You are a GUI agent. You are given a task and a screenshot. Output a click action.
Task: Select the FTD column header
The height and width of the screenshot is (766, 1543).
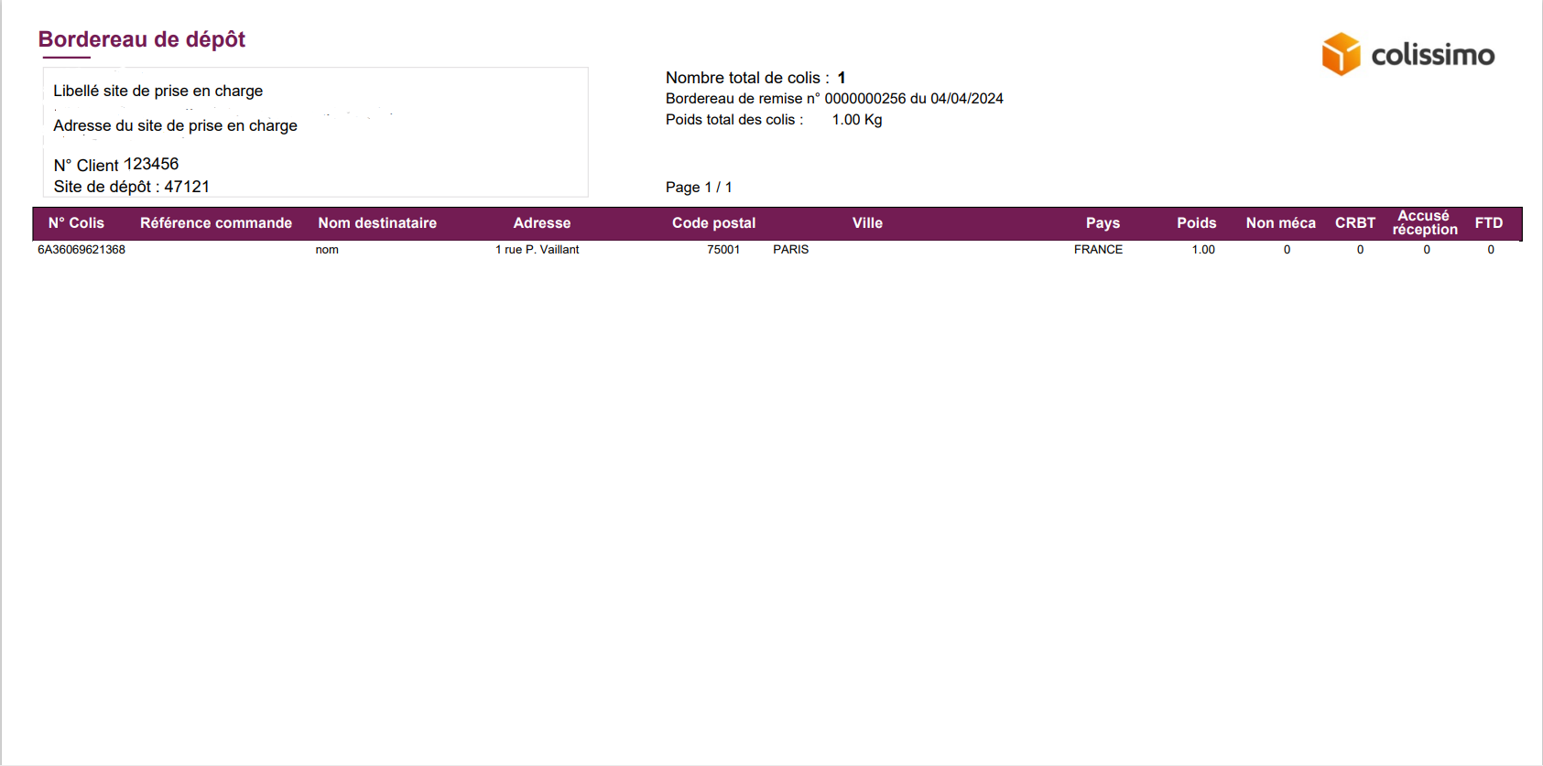pyautogui.click(x=1488, y=223)
